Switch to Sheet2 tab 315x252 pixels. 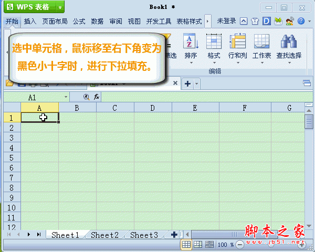coord(104,235)
